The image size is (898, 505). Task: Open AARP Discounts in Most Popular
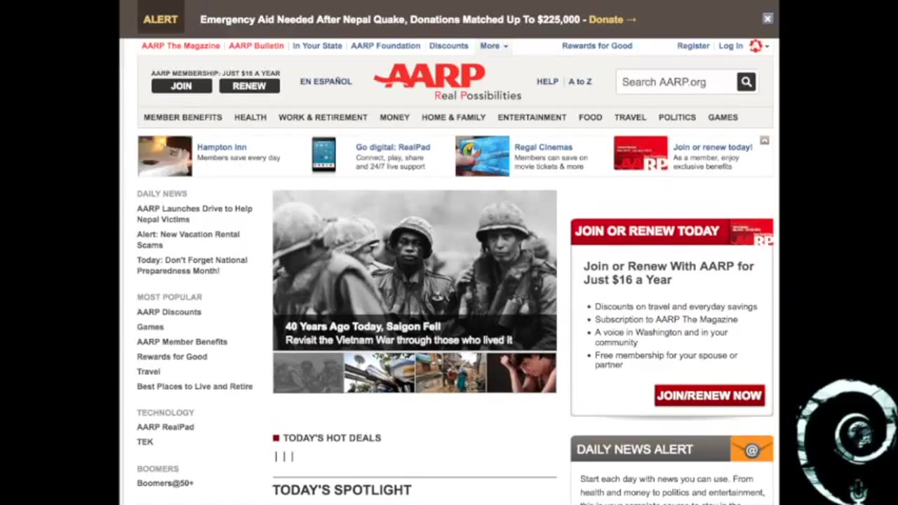[x=169, y=312]
